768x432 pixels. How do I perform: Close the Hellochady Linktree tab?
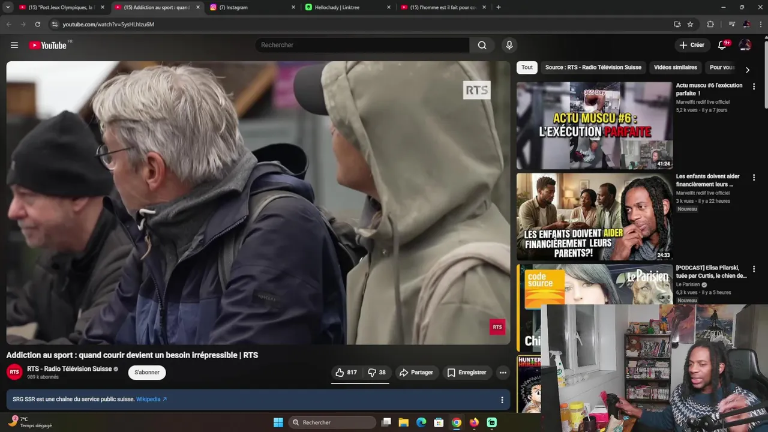click(389, 7)
